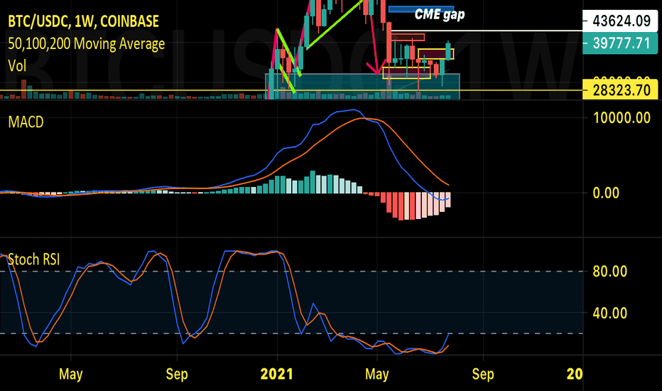Viewport: 662px width, 391px height.
Task: Select the 50,100,200 Moving Average label
Action: coord(87,43)
